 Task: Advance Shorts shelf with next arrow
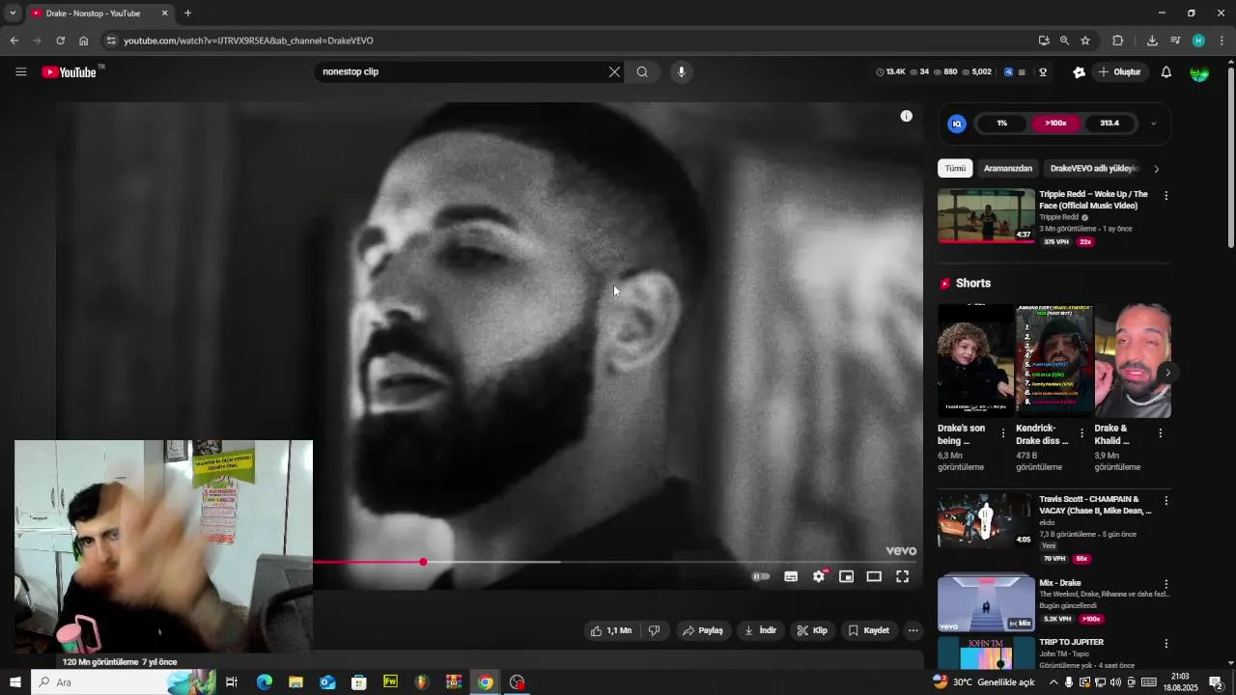(1167, 373)
